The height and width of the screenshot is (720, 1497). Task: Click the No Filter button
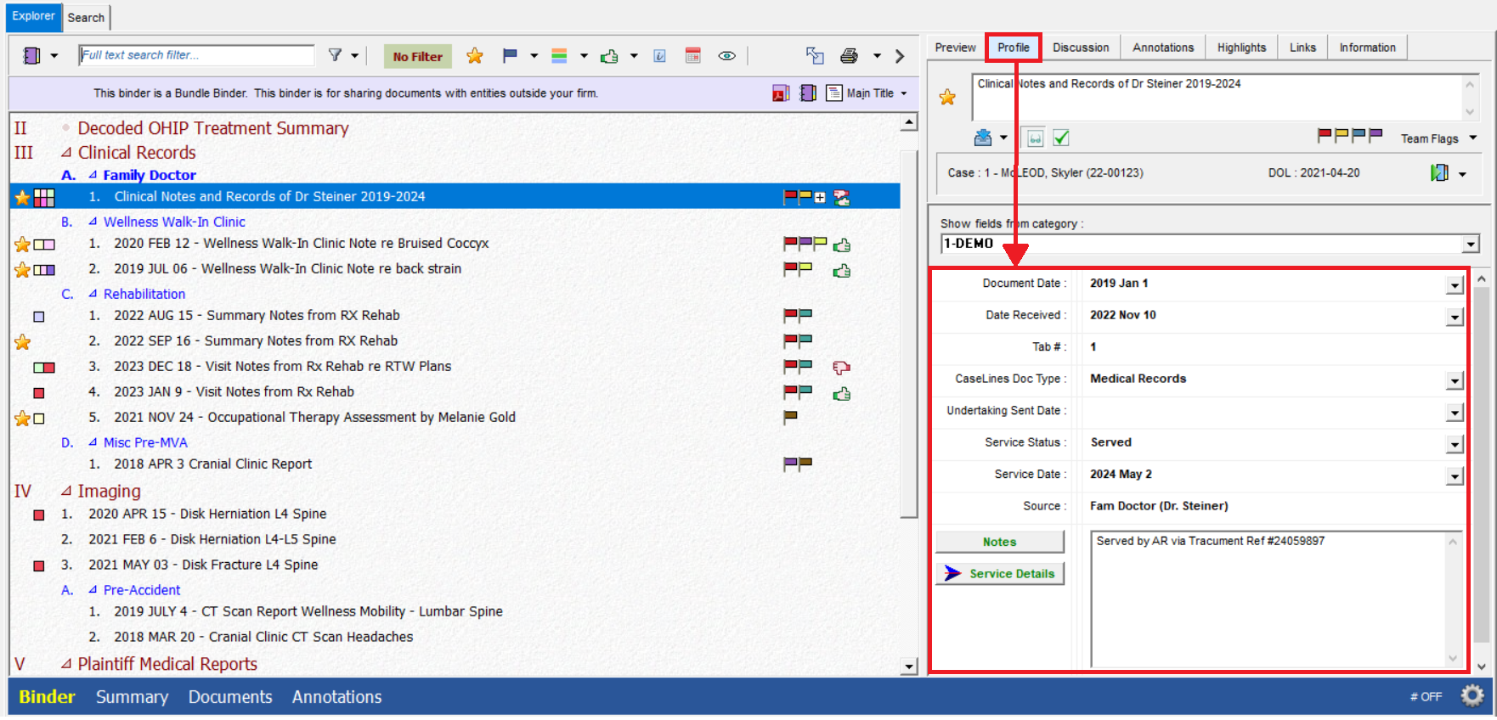point(417,57)
